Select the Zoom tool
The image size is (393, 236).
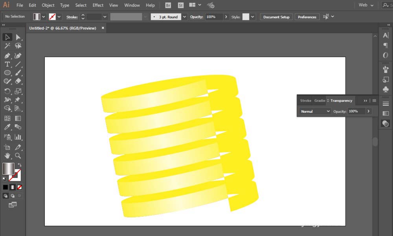pyautogui.click(x=18, y=156)
